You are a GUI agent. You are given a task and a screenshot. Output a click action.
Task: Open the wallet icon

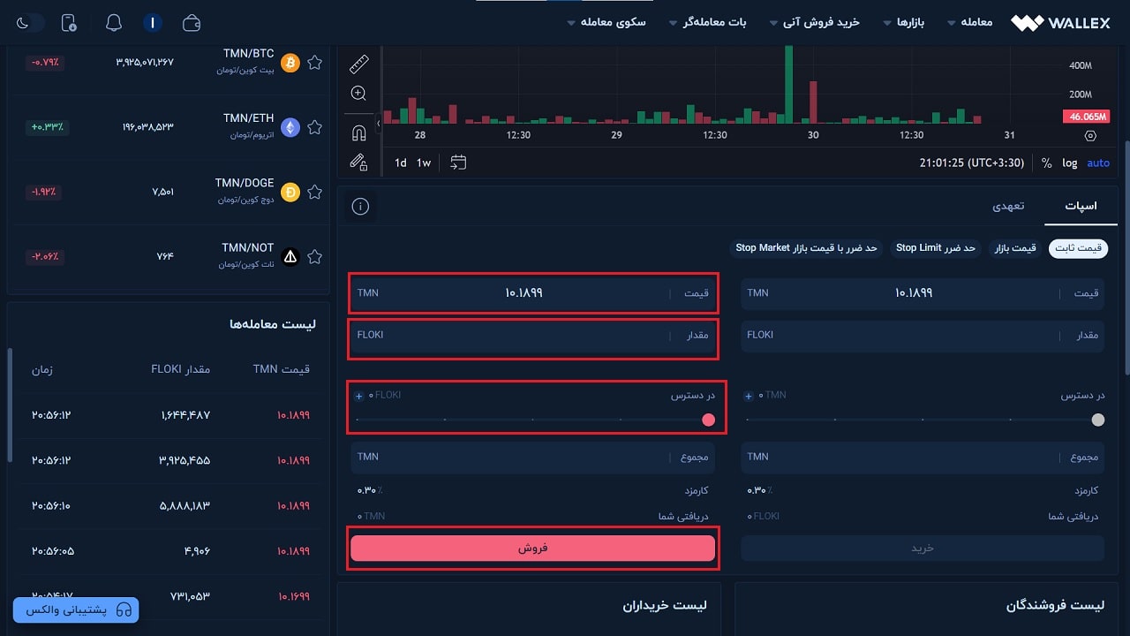(x=192, y=23)
